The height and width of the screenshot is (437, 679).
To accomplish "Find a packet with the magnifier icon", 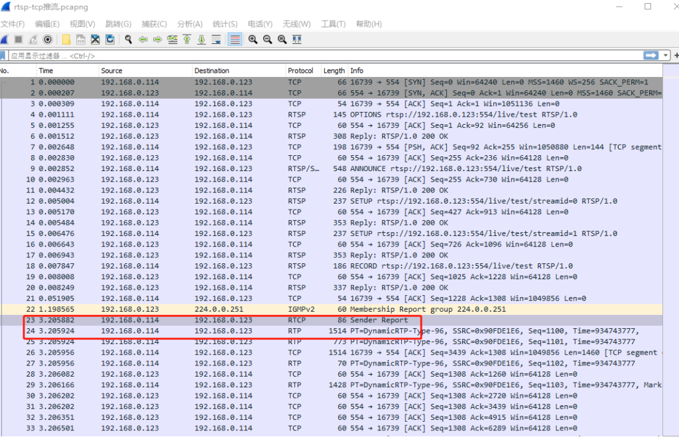I will point(128,40).
